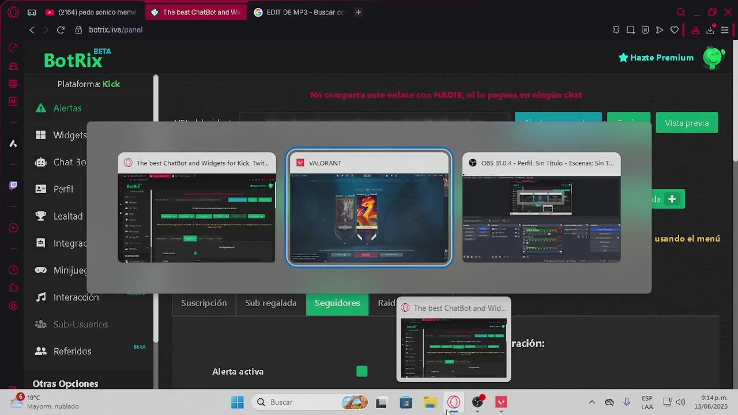Image resolution: width=738 pixels, height=415 pixels.
Task: Click the padlock site-info icon
Action: click(79, 30)
